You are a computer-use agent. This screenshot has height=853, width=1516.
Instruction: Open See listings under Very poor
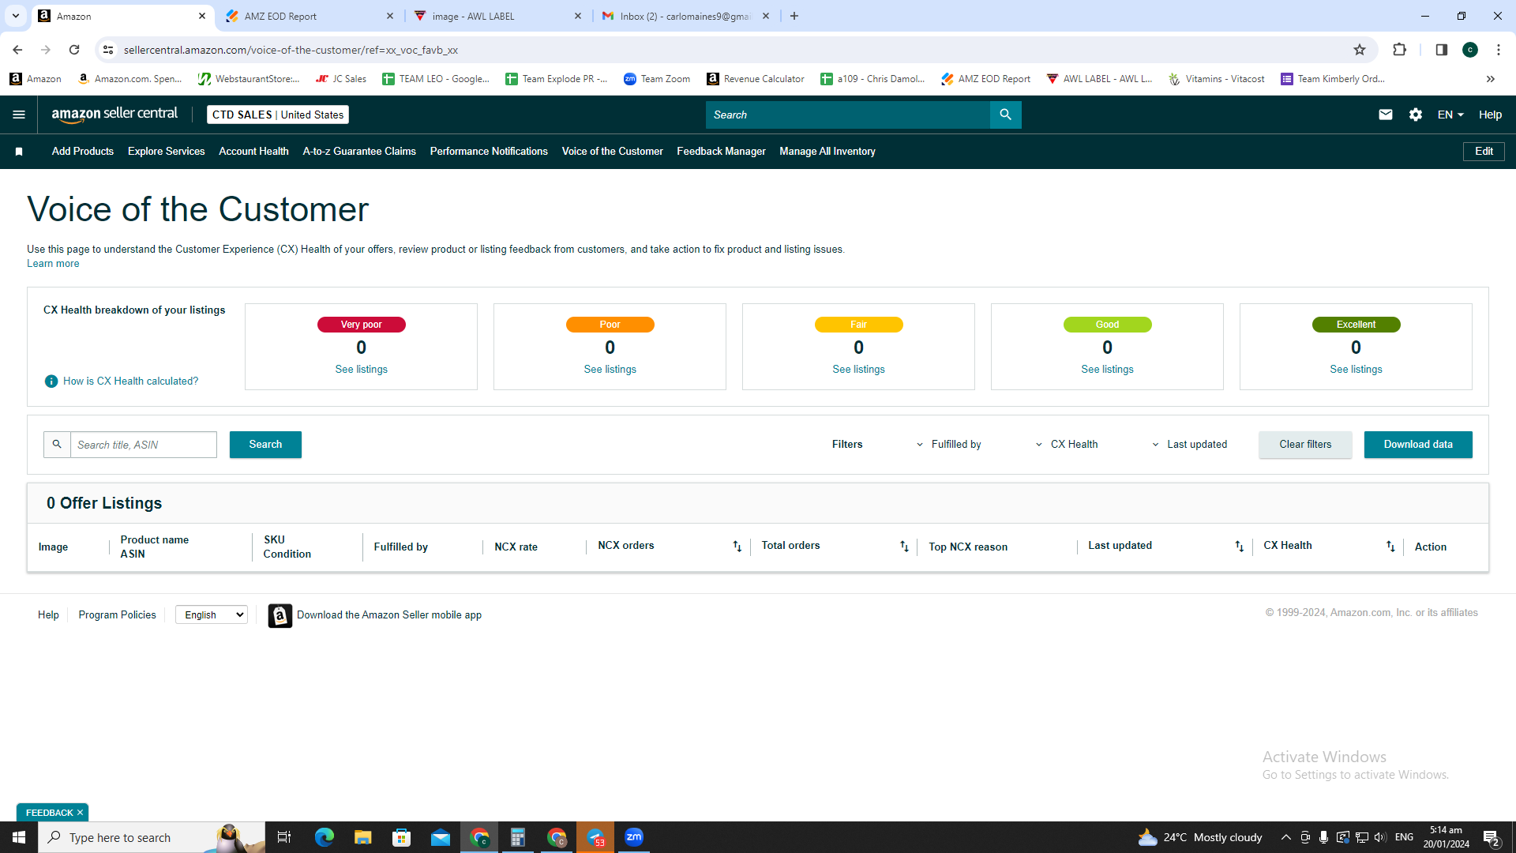tap(362, 370)
